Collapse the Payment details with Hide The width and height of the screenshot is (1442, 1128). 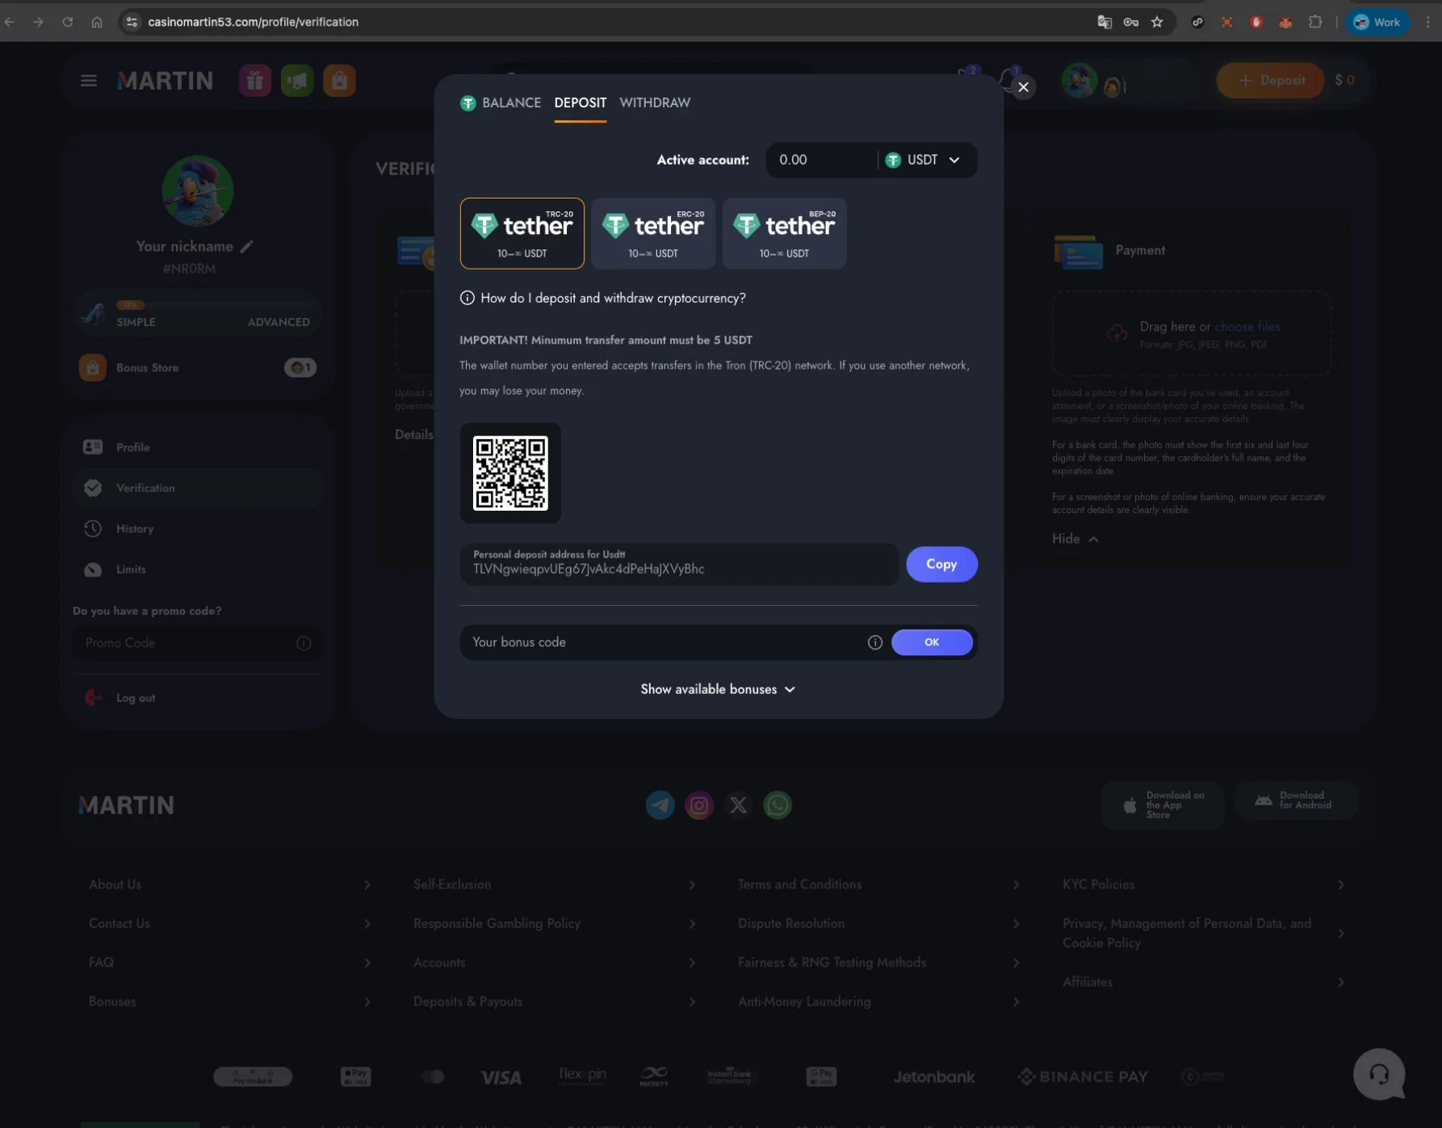tap(1075, 538)
